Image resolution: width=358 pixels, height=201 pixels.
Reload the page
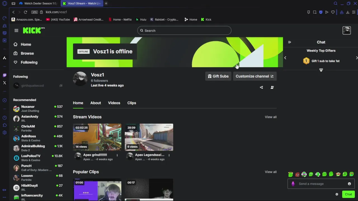[25, 12]
